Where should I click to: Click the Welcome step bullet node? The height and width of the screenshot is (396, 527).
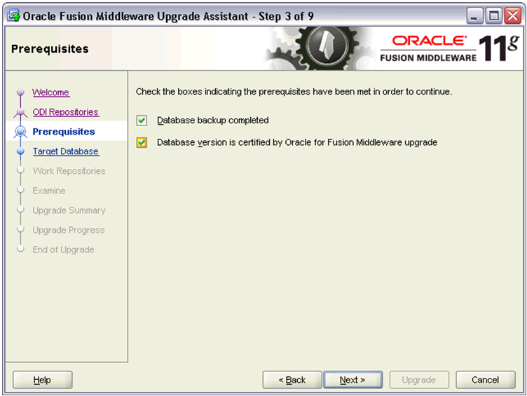tap(20, 92)
